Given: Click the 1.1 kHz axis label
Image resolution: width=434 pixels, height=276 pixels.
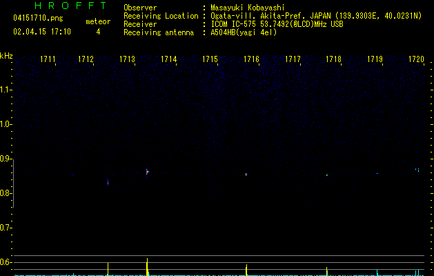Looking at the screenshot, I should point(6,90).
